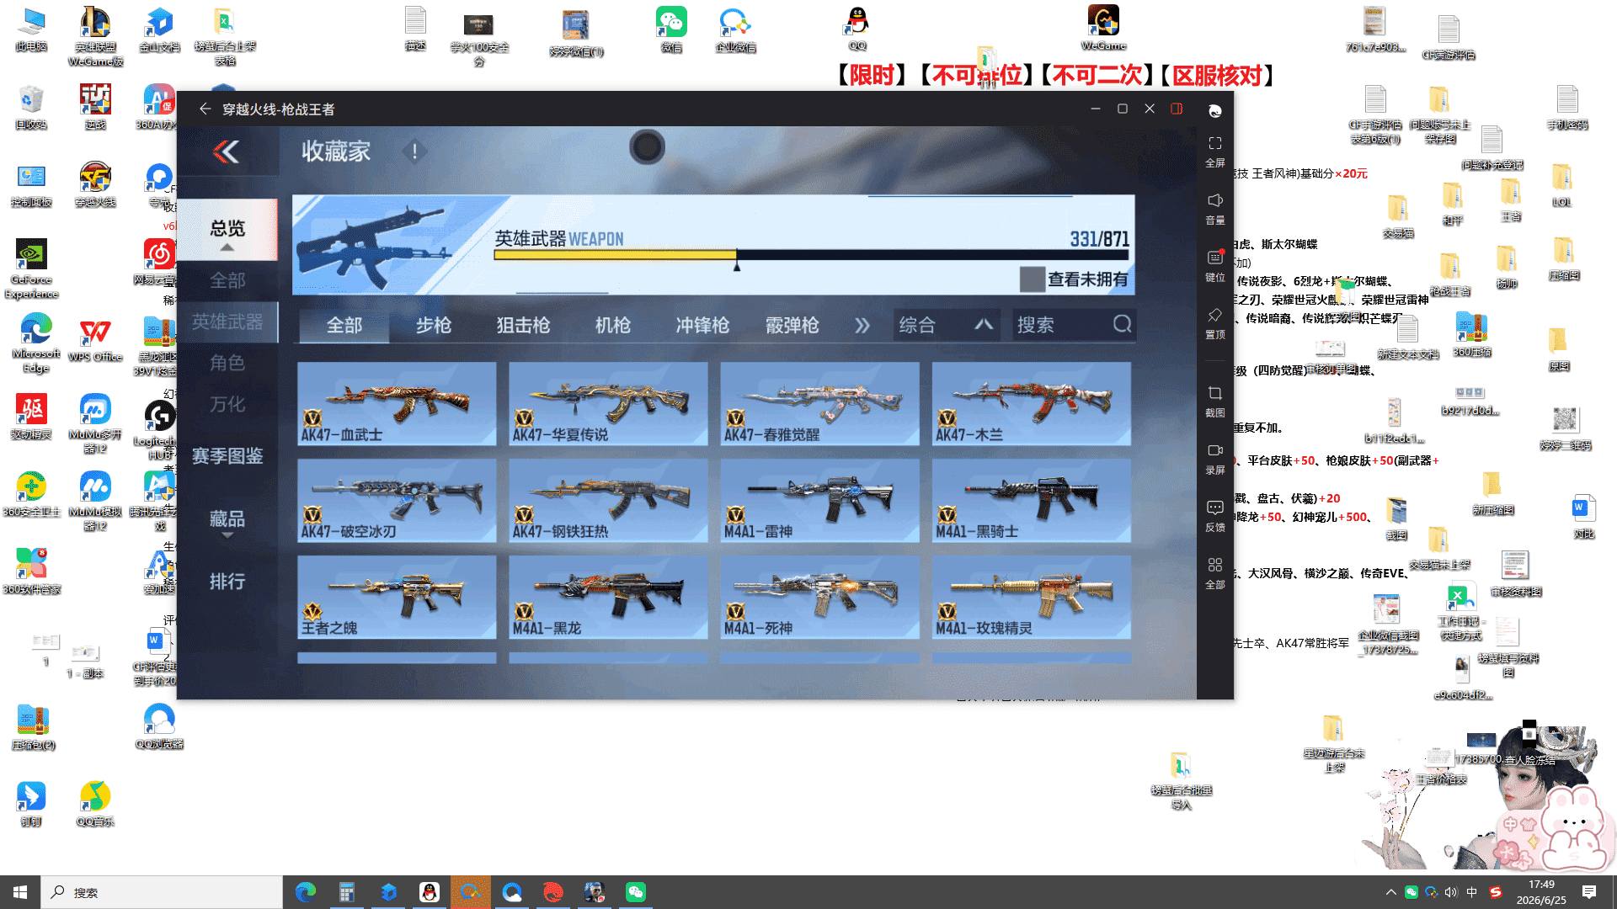The width and height of the screenshot is (1617, 909).
Task: Click the back arrow beside 穿越火线-枪战王者 title
Action: pyautogui.click(x=205, y=109)
